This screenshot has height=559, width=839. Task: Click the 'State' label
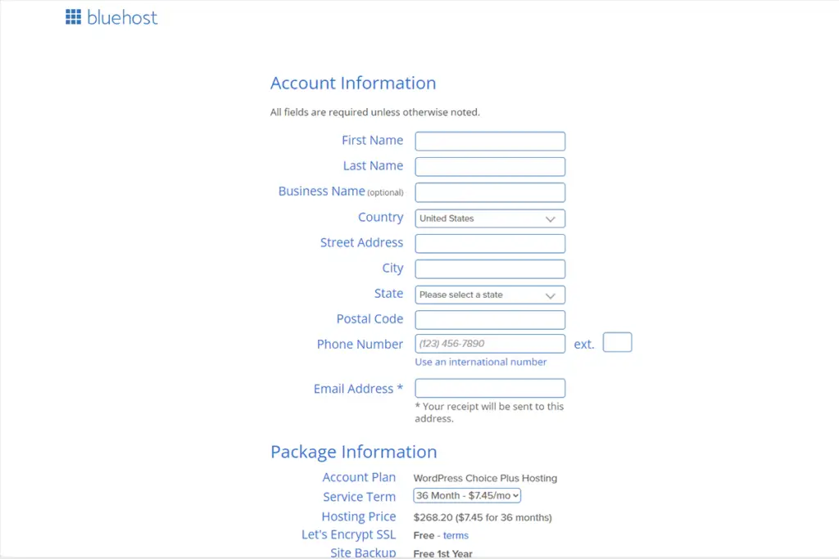tap(388, 293)
